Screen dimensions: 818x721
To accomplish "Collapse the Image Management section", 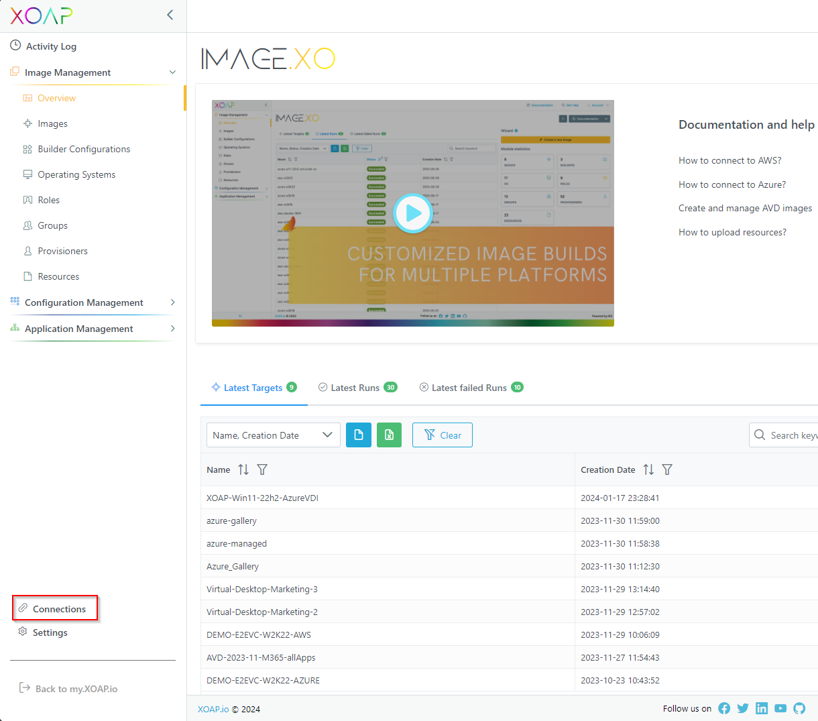I will point(172,72).
